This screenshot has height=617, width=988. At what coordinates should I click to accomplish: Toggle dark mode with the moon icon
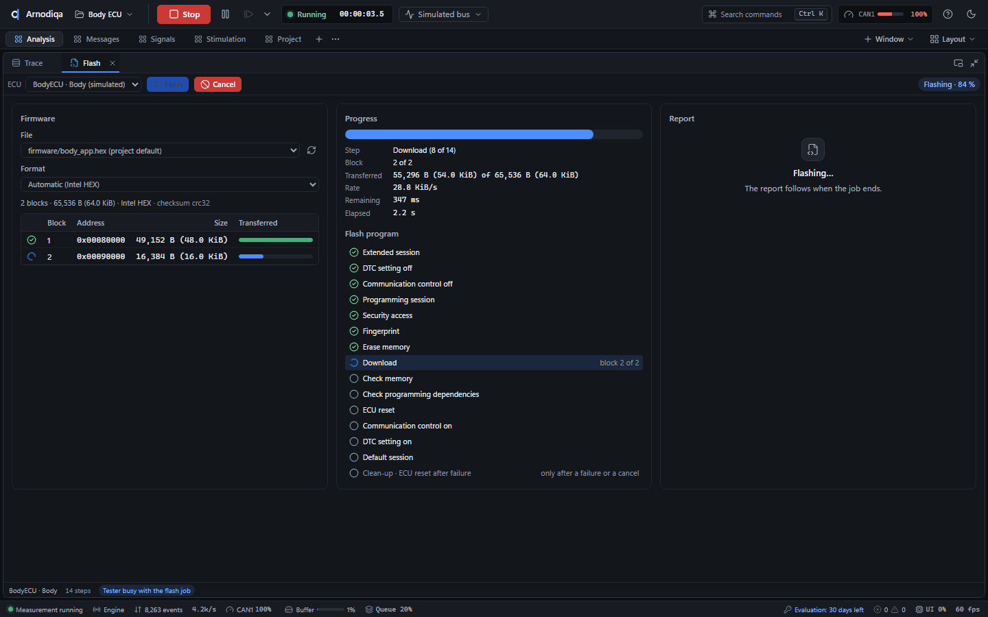(x=971, y=14)
